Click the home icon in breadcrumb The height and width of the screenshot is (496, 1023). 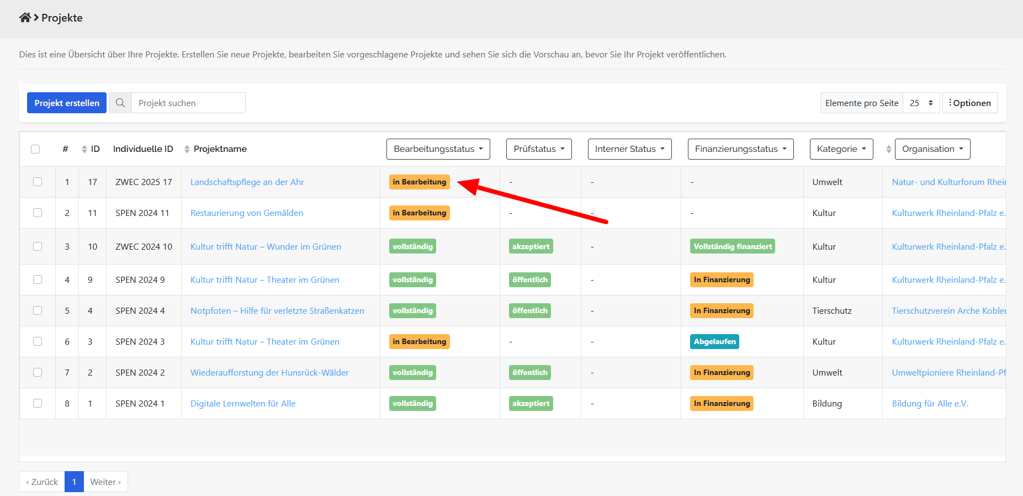click(25, 18)
